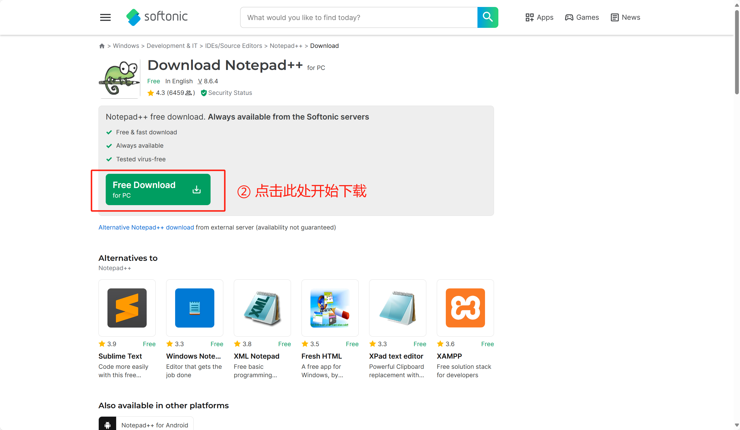Open the Windows breadcrumb link

click(126, 46)
